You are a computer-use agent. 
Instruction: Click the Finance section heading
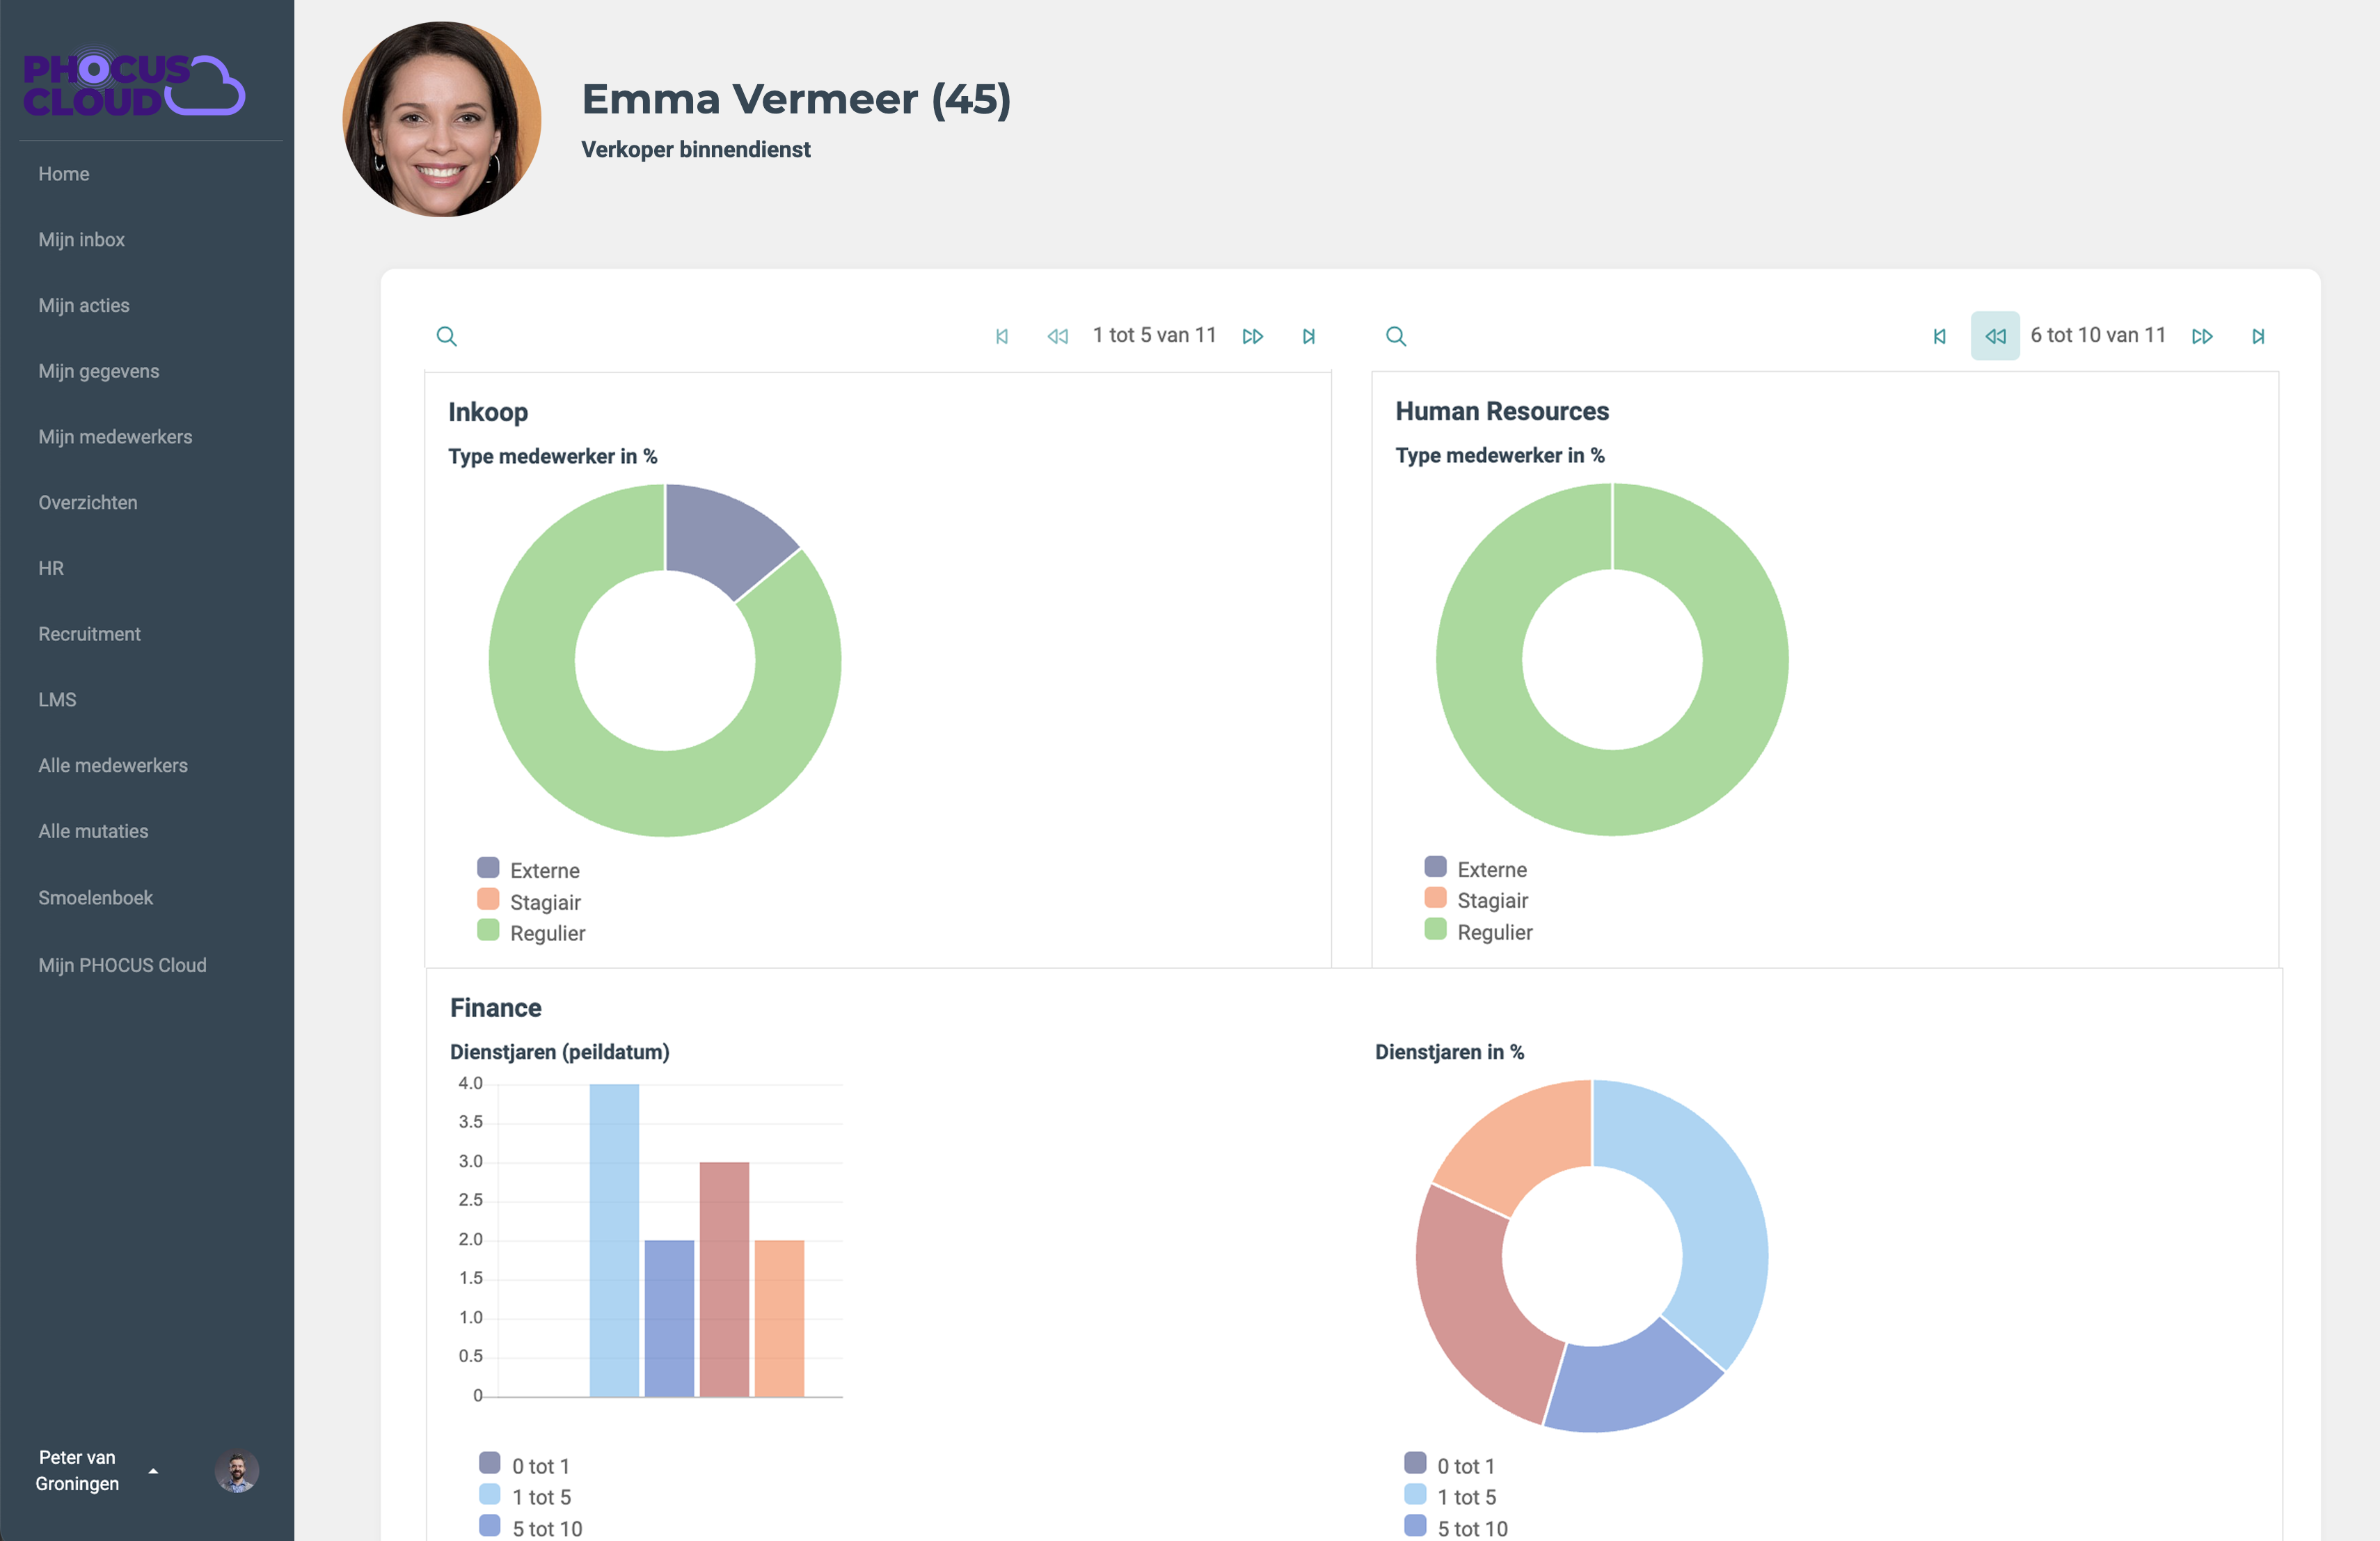click(496, 1008)
